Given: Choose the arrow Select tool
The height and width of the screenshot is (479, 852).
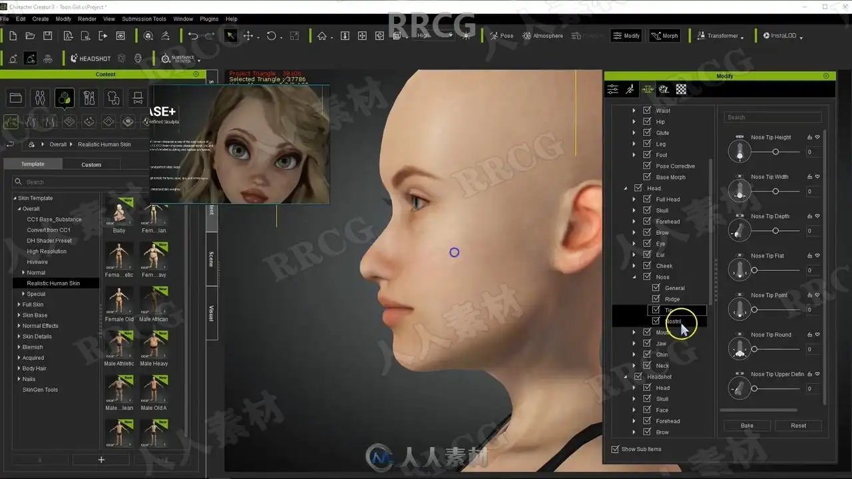Looking at the screenshot, I should [230, 36].
